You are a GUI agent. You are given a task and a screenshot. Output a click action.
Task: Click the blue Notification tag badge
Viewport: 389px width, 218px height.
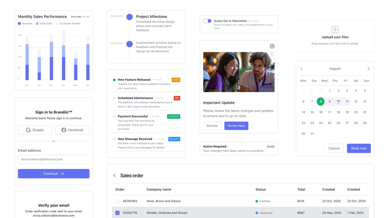point(174,139)
